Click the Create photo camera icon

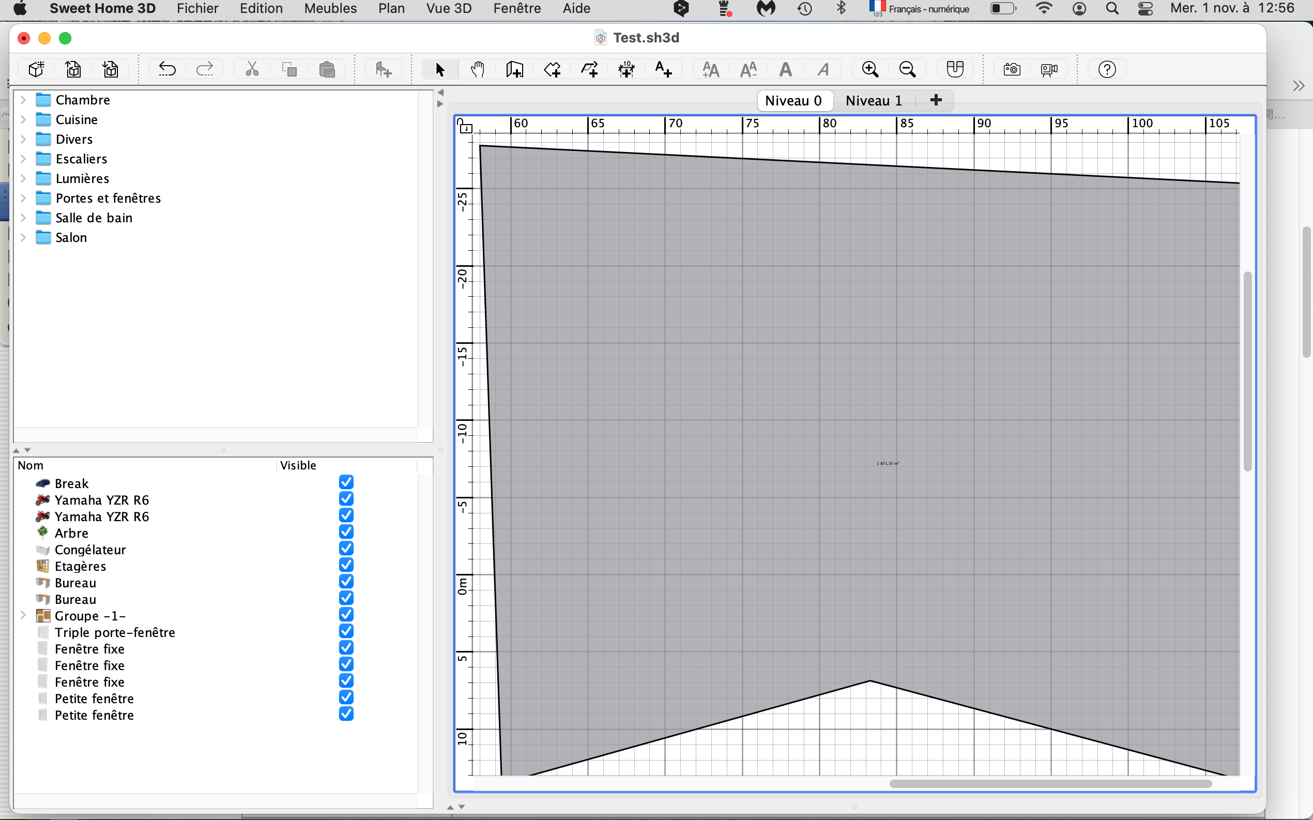click(x=1012, y=69)
